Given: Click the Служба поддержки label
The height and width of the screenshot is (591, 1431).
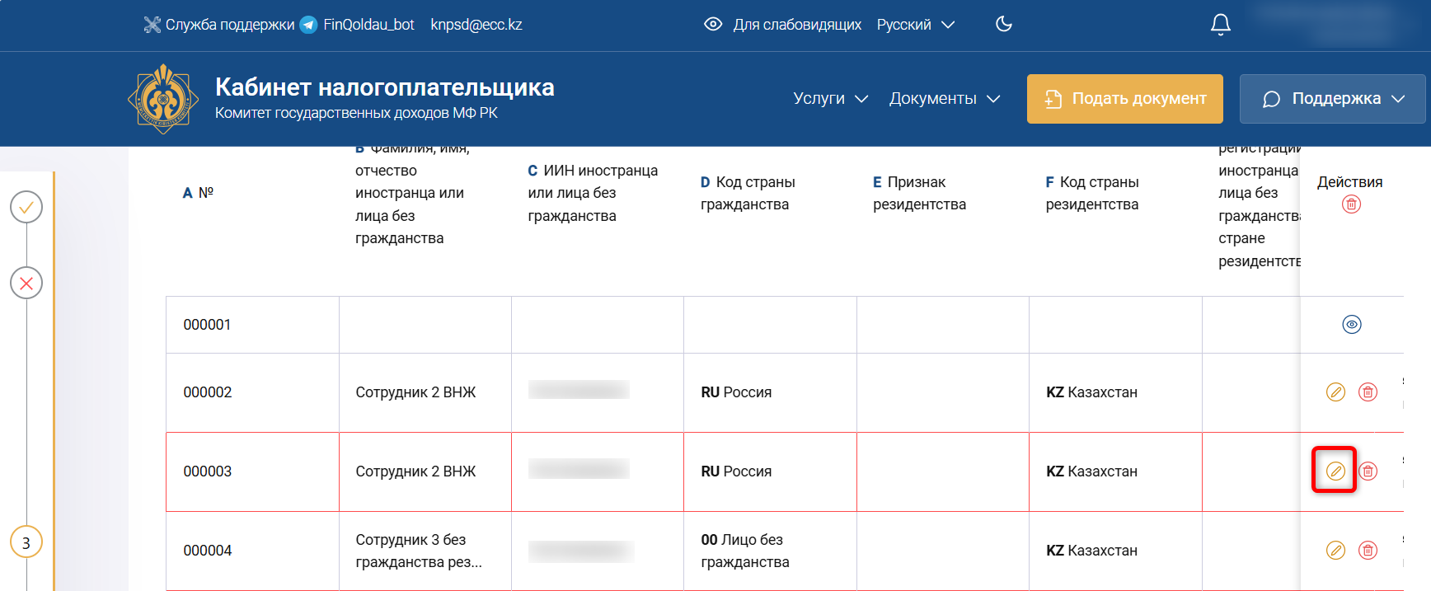Looking at the screenshot, I should pos(230,25).
